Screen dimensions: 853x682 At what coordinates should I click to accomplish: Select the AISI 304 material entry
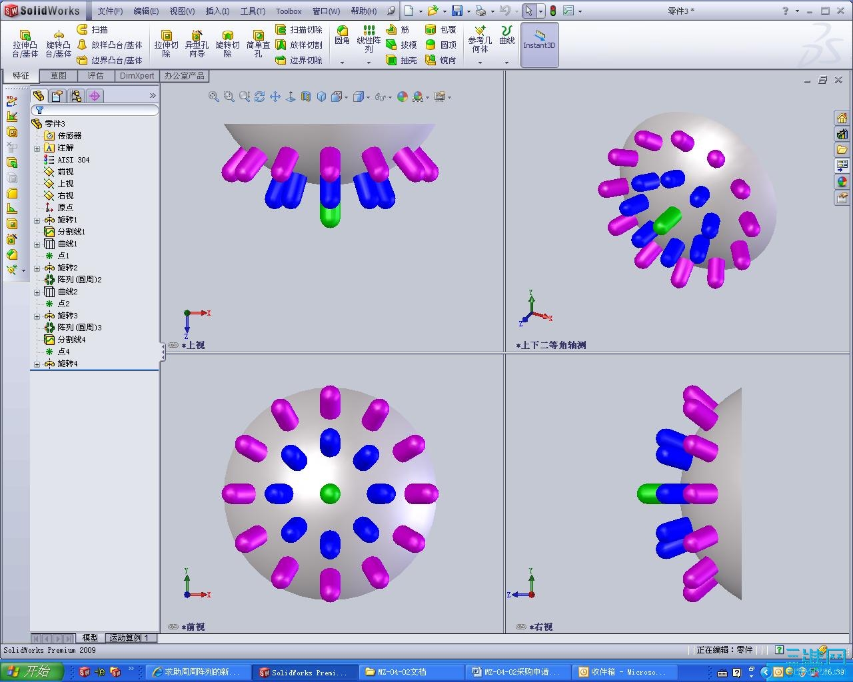[x=67, y=160]
